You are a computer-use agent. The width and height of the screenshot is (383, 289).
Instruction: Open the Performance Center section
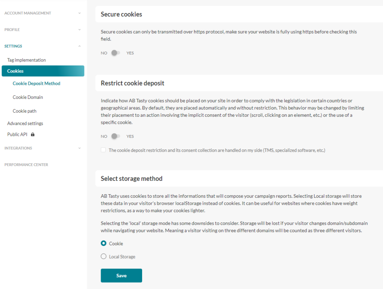[26, 165]
